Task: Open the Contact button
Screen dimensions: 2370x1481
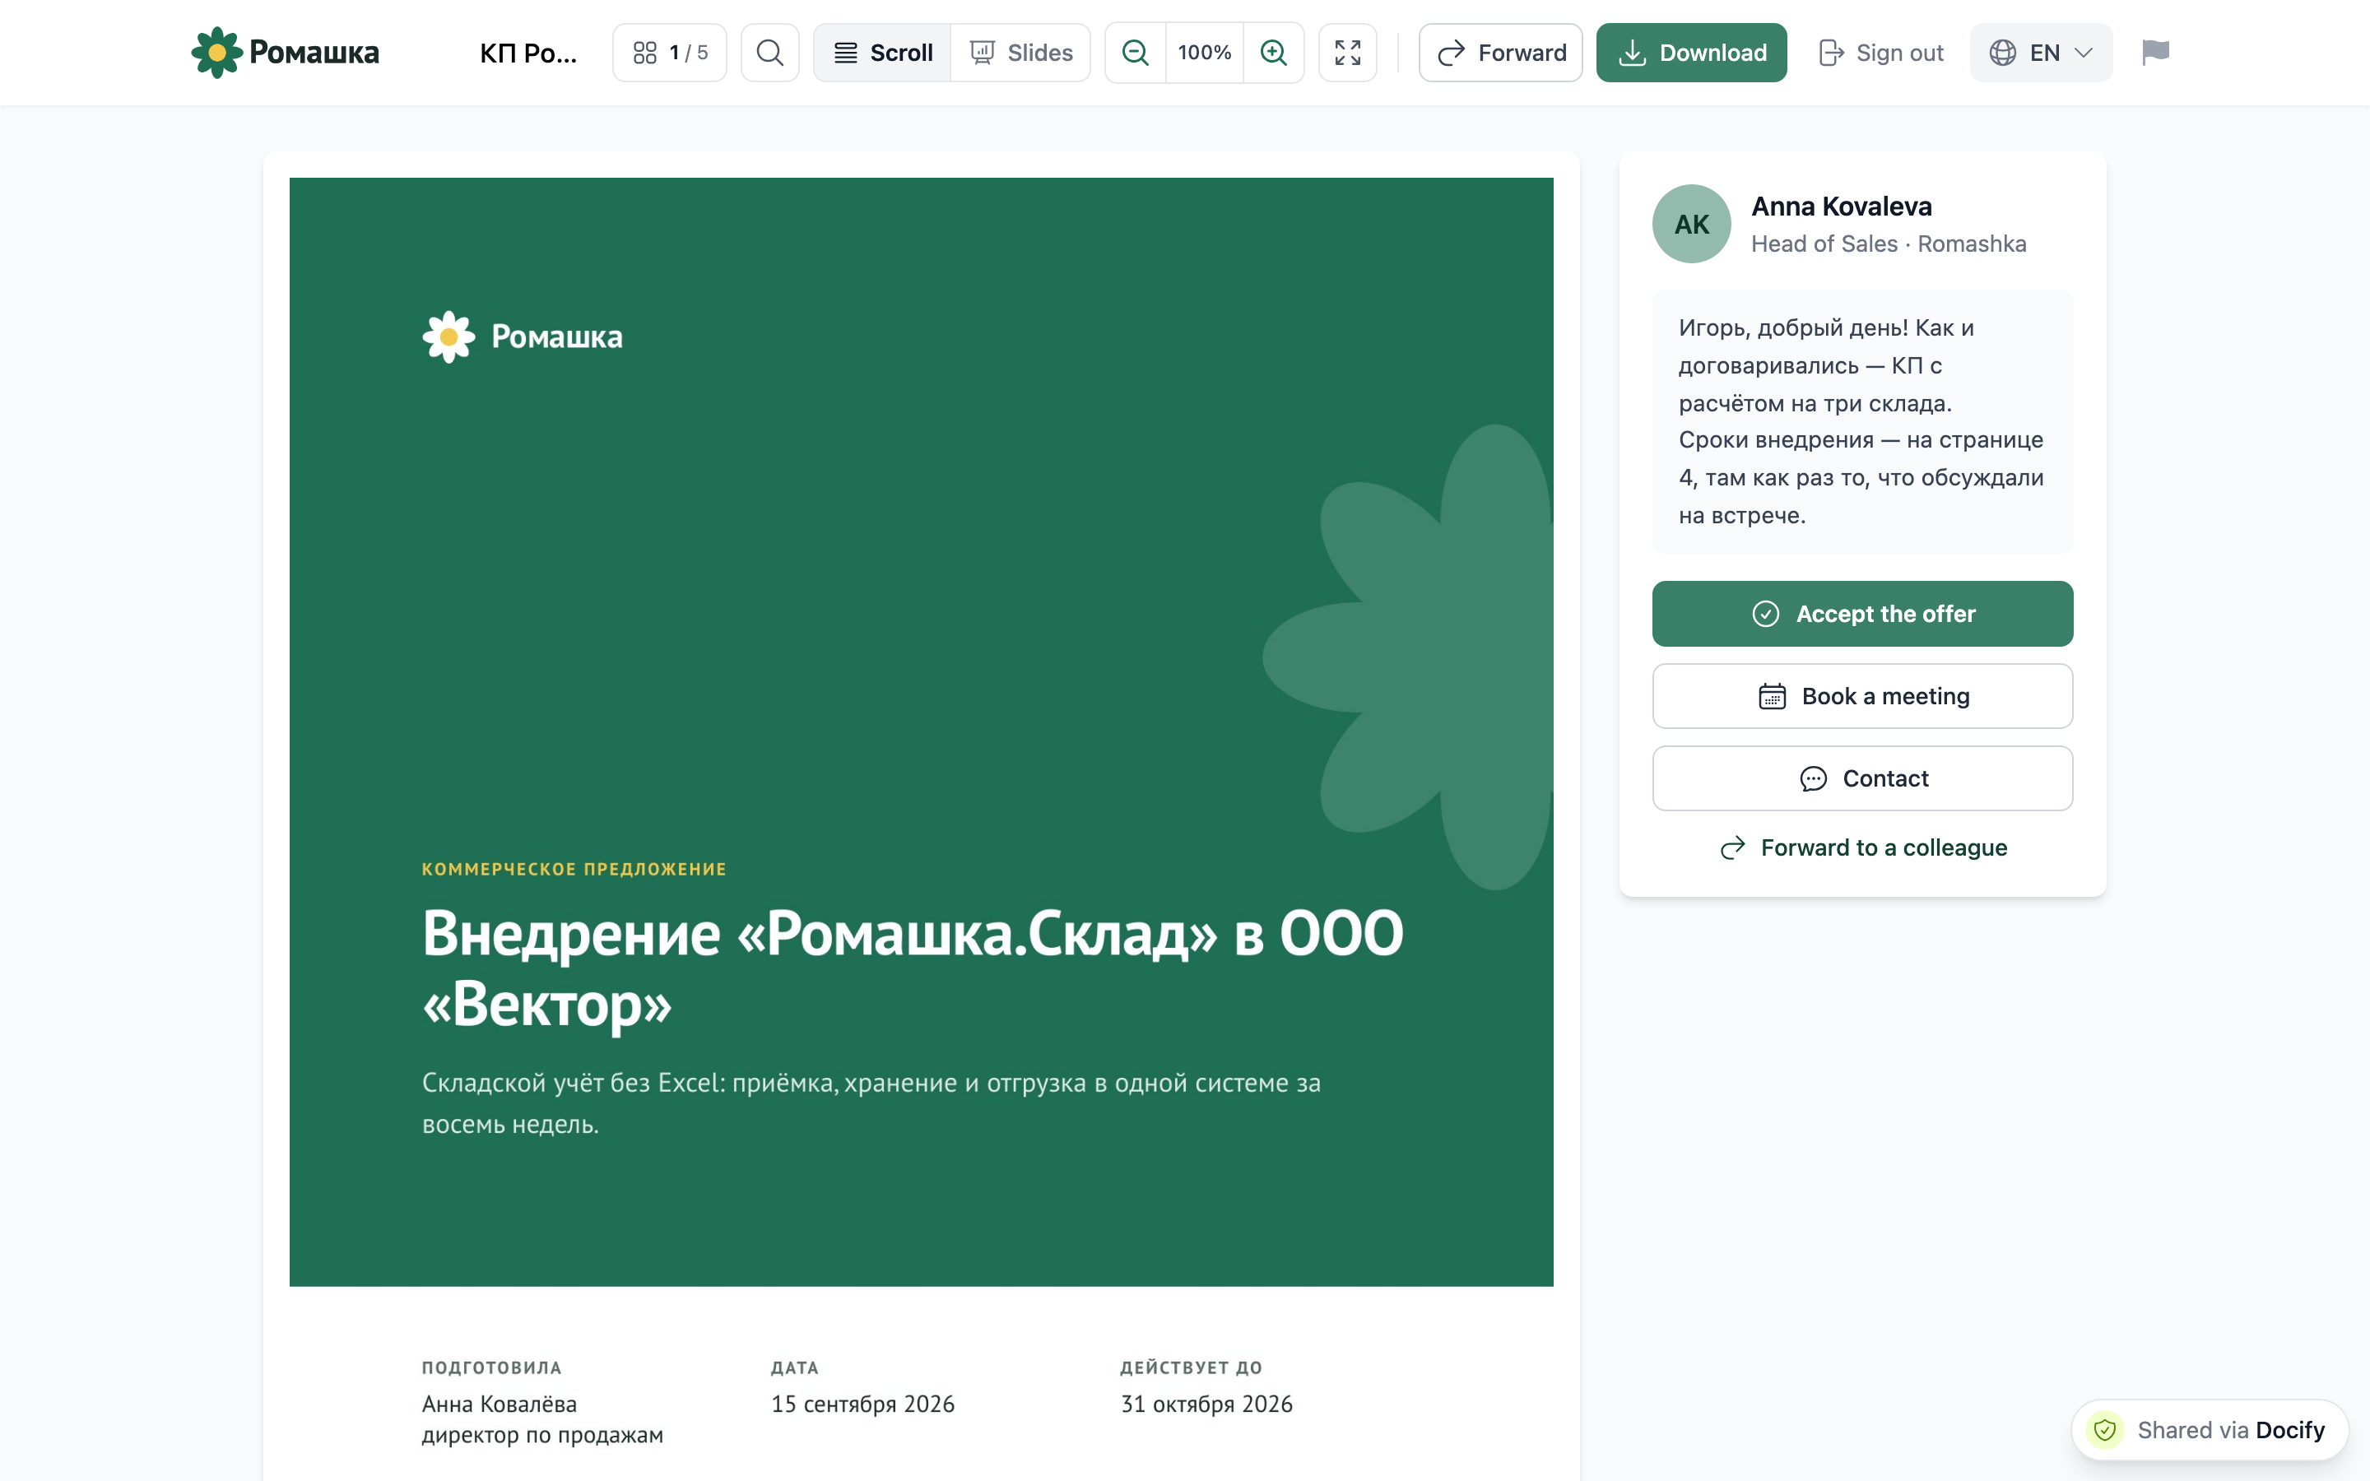Action: pyautogui.click(x=1861, y=778)
